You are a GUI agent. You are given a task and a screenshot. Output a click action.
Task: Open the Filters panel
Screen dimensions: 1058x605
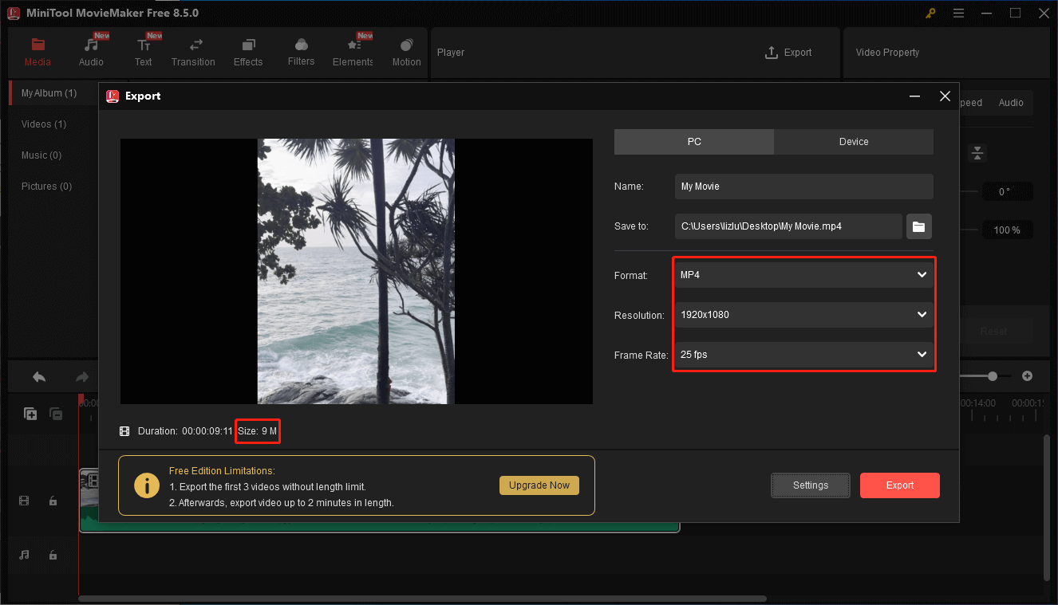(x=301, y=50)
